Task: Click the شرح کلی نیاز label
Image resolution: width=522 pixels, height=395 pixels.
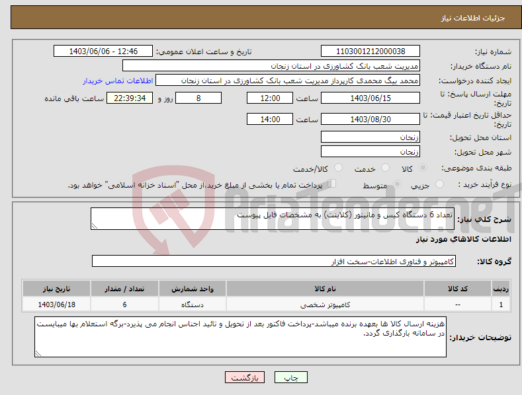Action: 484,219
